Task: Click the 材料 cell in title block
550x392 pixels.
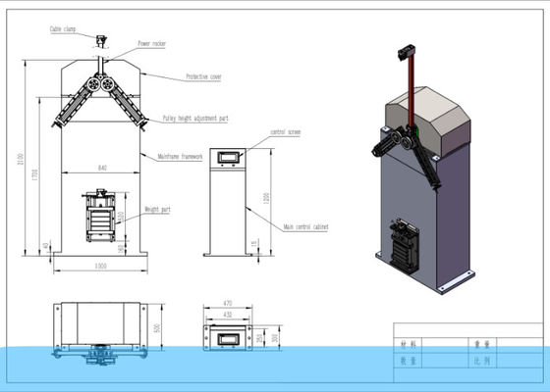Action: click(409, 345)
